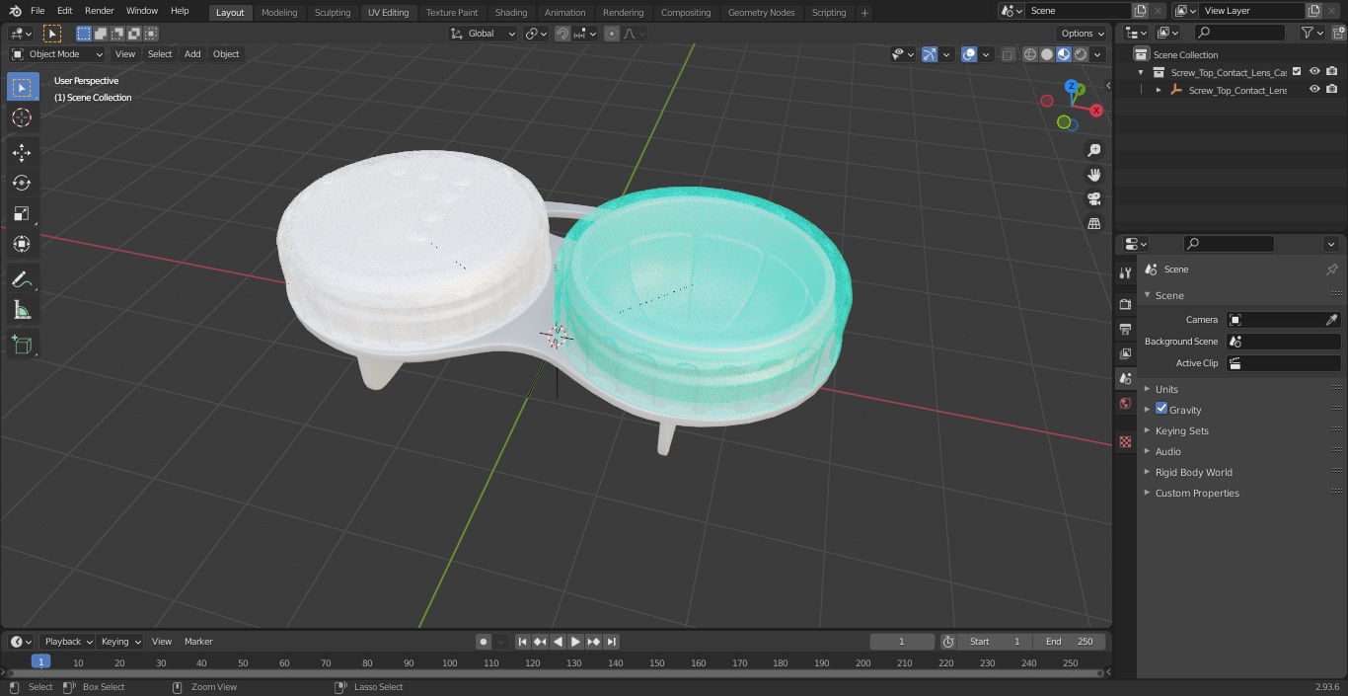Click the pan hand viewport icon

tap(1093, 175)
